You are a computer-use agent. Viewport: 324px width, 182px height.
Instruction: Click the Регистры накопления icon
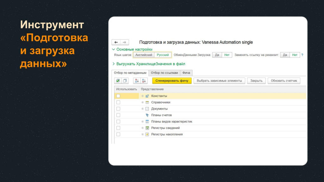(x=147, y=134)
